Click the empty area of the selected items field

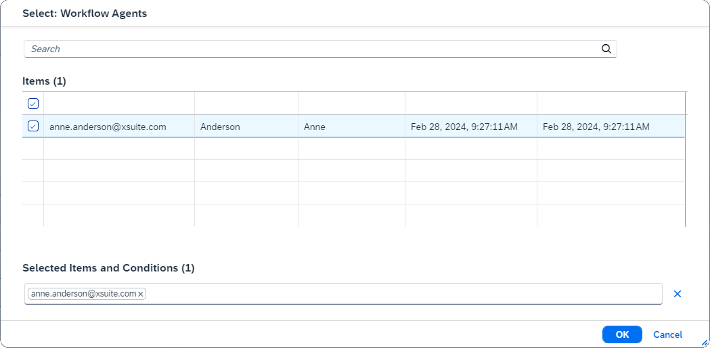[406, 294]
